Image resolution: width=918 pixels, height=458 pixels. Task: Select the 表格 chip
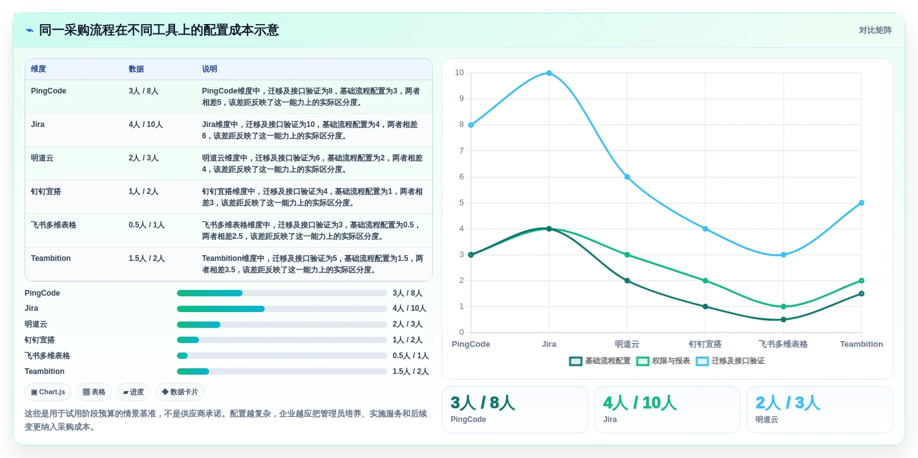tap(94, 392)
